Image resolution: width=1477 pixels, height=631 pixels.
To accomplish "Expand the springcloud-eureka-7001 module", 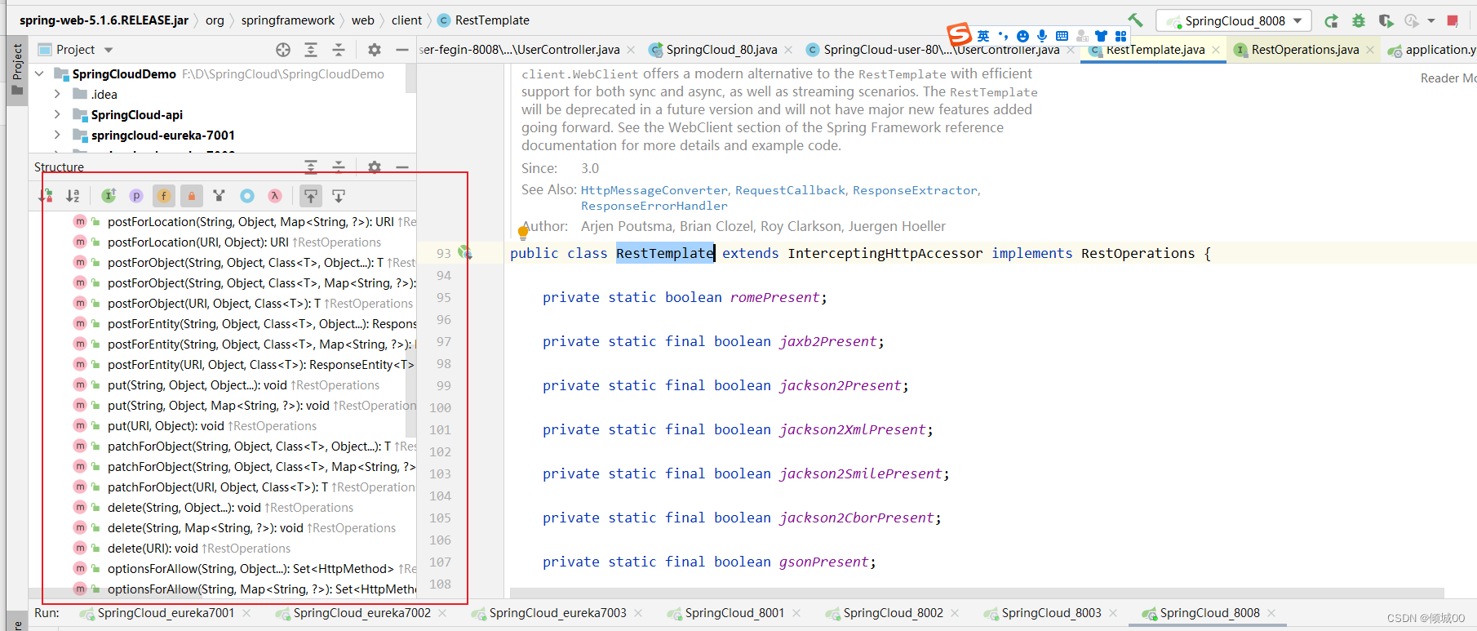I will (x=57, y=135).
